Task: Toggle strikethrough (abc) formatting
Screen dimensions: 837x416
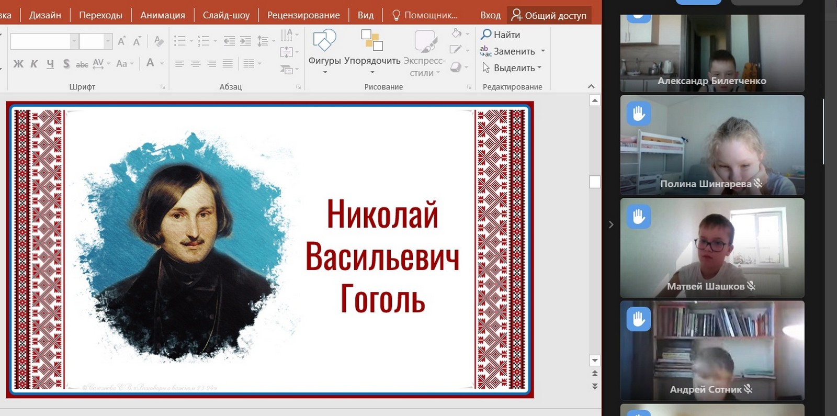Action: [82, 64]
